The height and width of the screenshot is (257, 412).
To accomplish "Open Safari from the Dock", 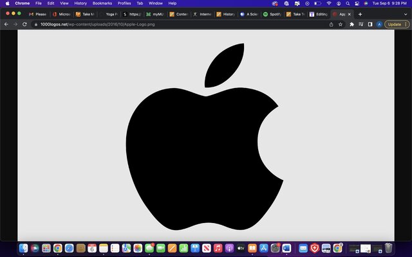I will (x=69, y=248).
